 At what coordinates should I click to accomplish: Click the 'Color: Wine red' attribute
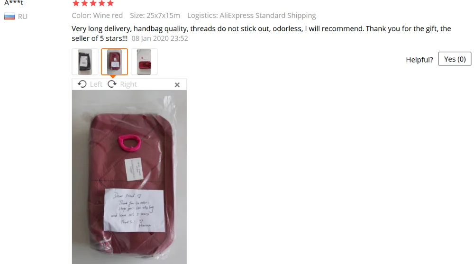pos(97,16)
